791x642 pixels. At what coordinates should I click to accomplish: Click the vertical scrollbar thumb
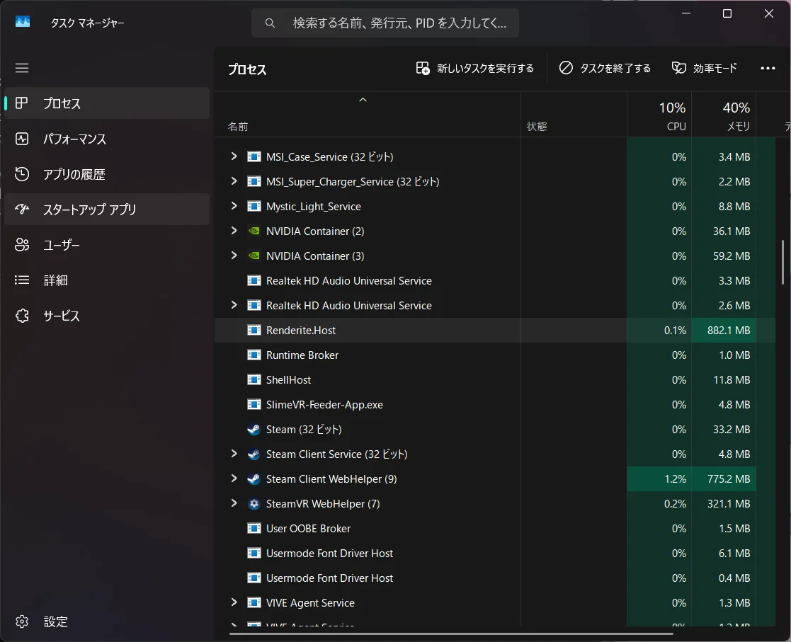[783, 262]
